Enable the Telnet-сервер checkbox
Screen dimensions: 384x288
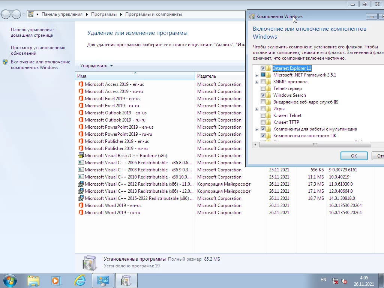point(263,88)
